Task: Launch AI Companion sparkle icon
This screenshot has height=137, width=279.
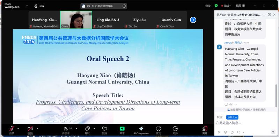Action: [x=141, y=129]
